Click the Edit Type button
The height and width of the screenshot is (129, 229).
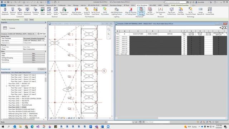(x=42, y=34)
